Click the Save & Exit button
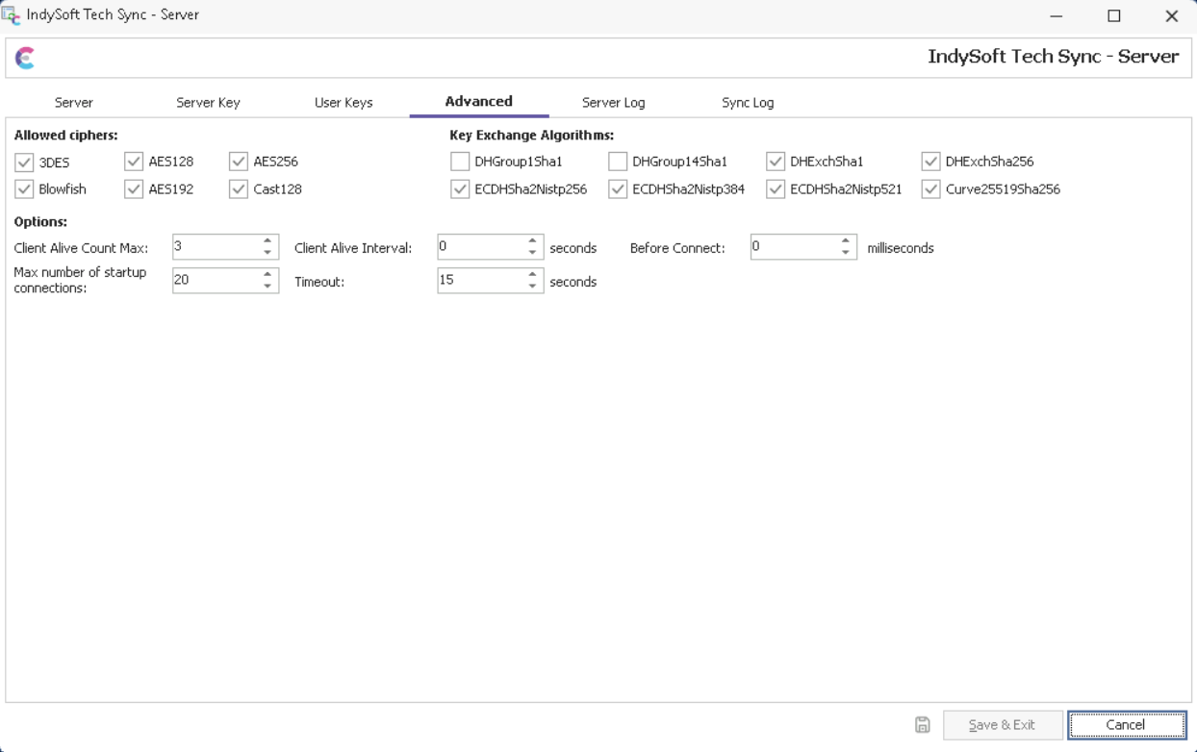 coord(1002,725)
